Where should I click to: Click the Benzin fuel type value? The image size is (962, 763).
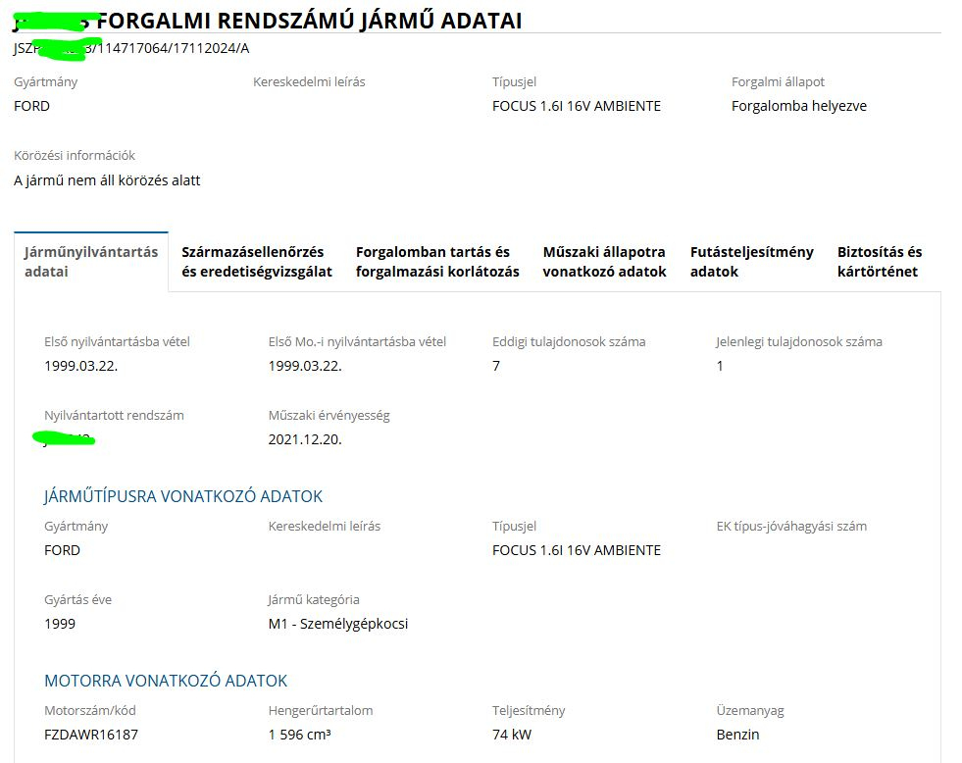pos(737,735)
